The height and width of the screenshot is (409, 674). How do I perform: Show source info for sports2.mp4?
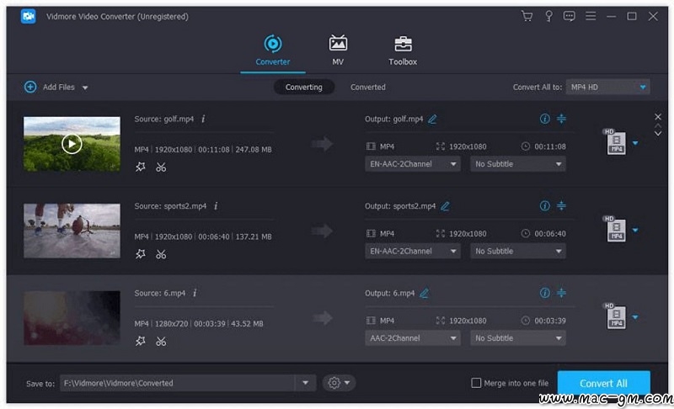click(216, 206)
